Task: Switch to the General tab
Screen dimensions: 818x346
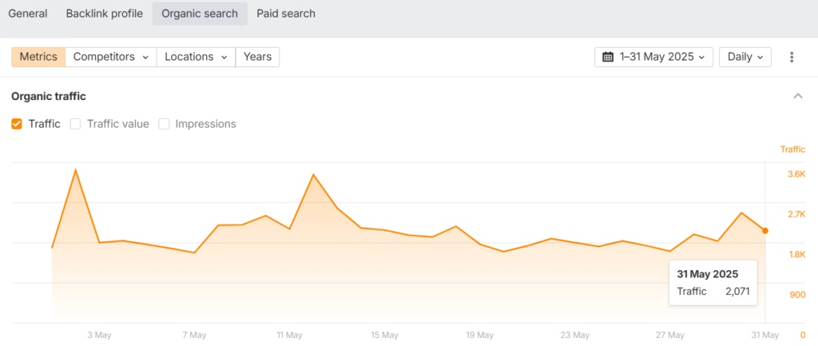Action: (x=28, y=14)
